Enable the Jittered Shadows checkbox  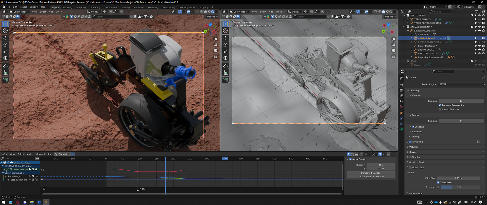[x=440, y=109]
